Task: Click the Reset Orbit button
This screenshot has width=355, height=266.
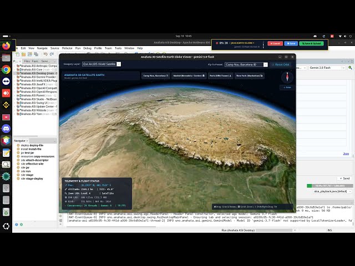Action: coord(281,65)
